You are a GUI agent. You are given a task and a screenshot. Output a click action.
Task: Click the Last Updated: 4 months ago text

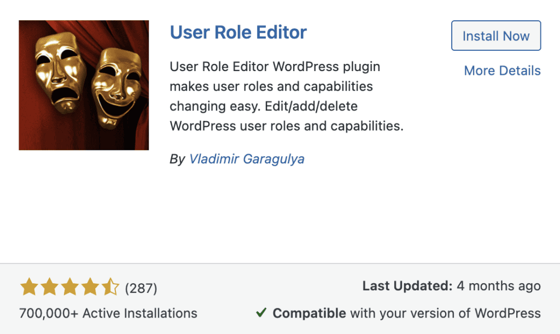[451, 286]
